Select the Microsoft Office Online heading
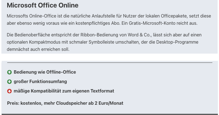Viewport: 219px width, 115px height. 43,5
